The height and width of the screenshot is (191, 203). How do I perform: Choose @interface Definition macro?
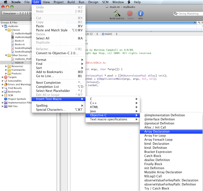pos(171,119)
